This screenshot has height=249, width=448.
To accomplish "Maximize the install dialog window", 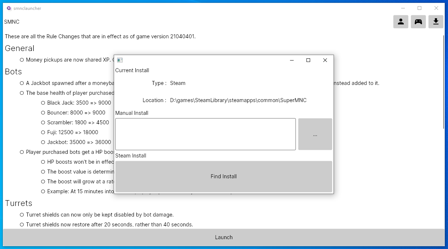I will pos(308,60).
